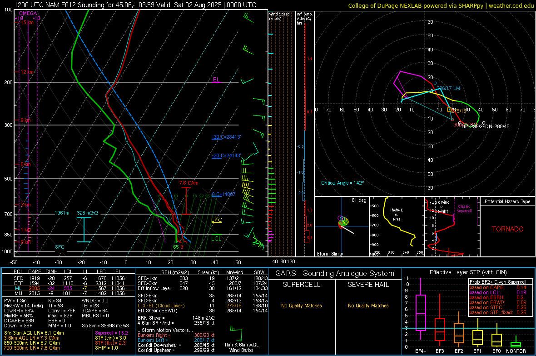
Task: Select the OMEGA label on the skew-T
Action: pyautogui.click(x=28, y=13)
